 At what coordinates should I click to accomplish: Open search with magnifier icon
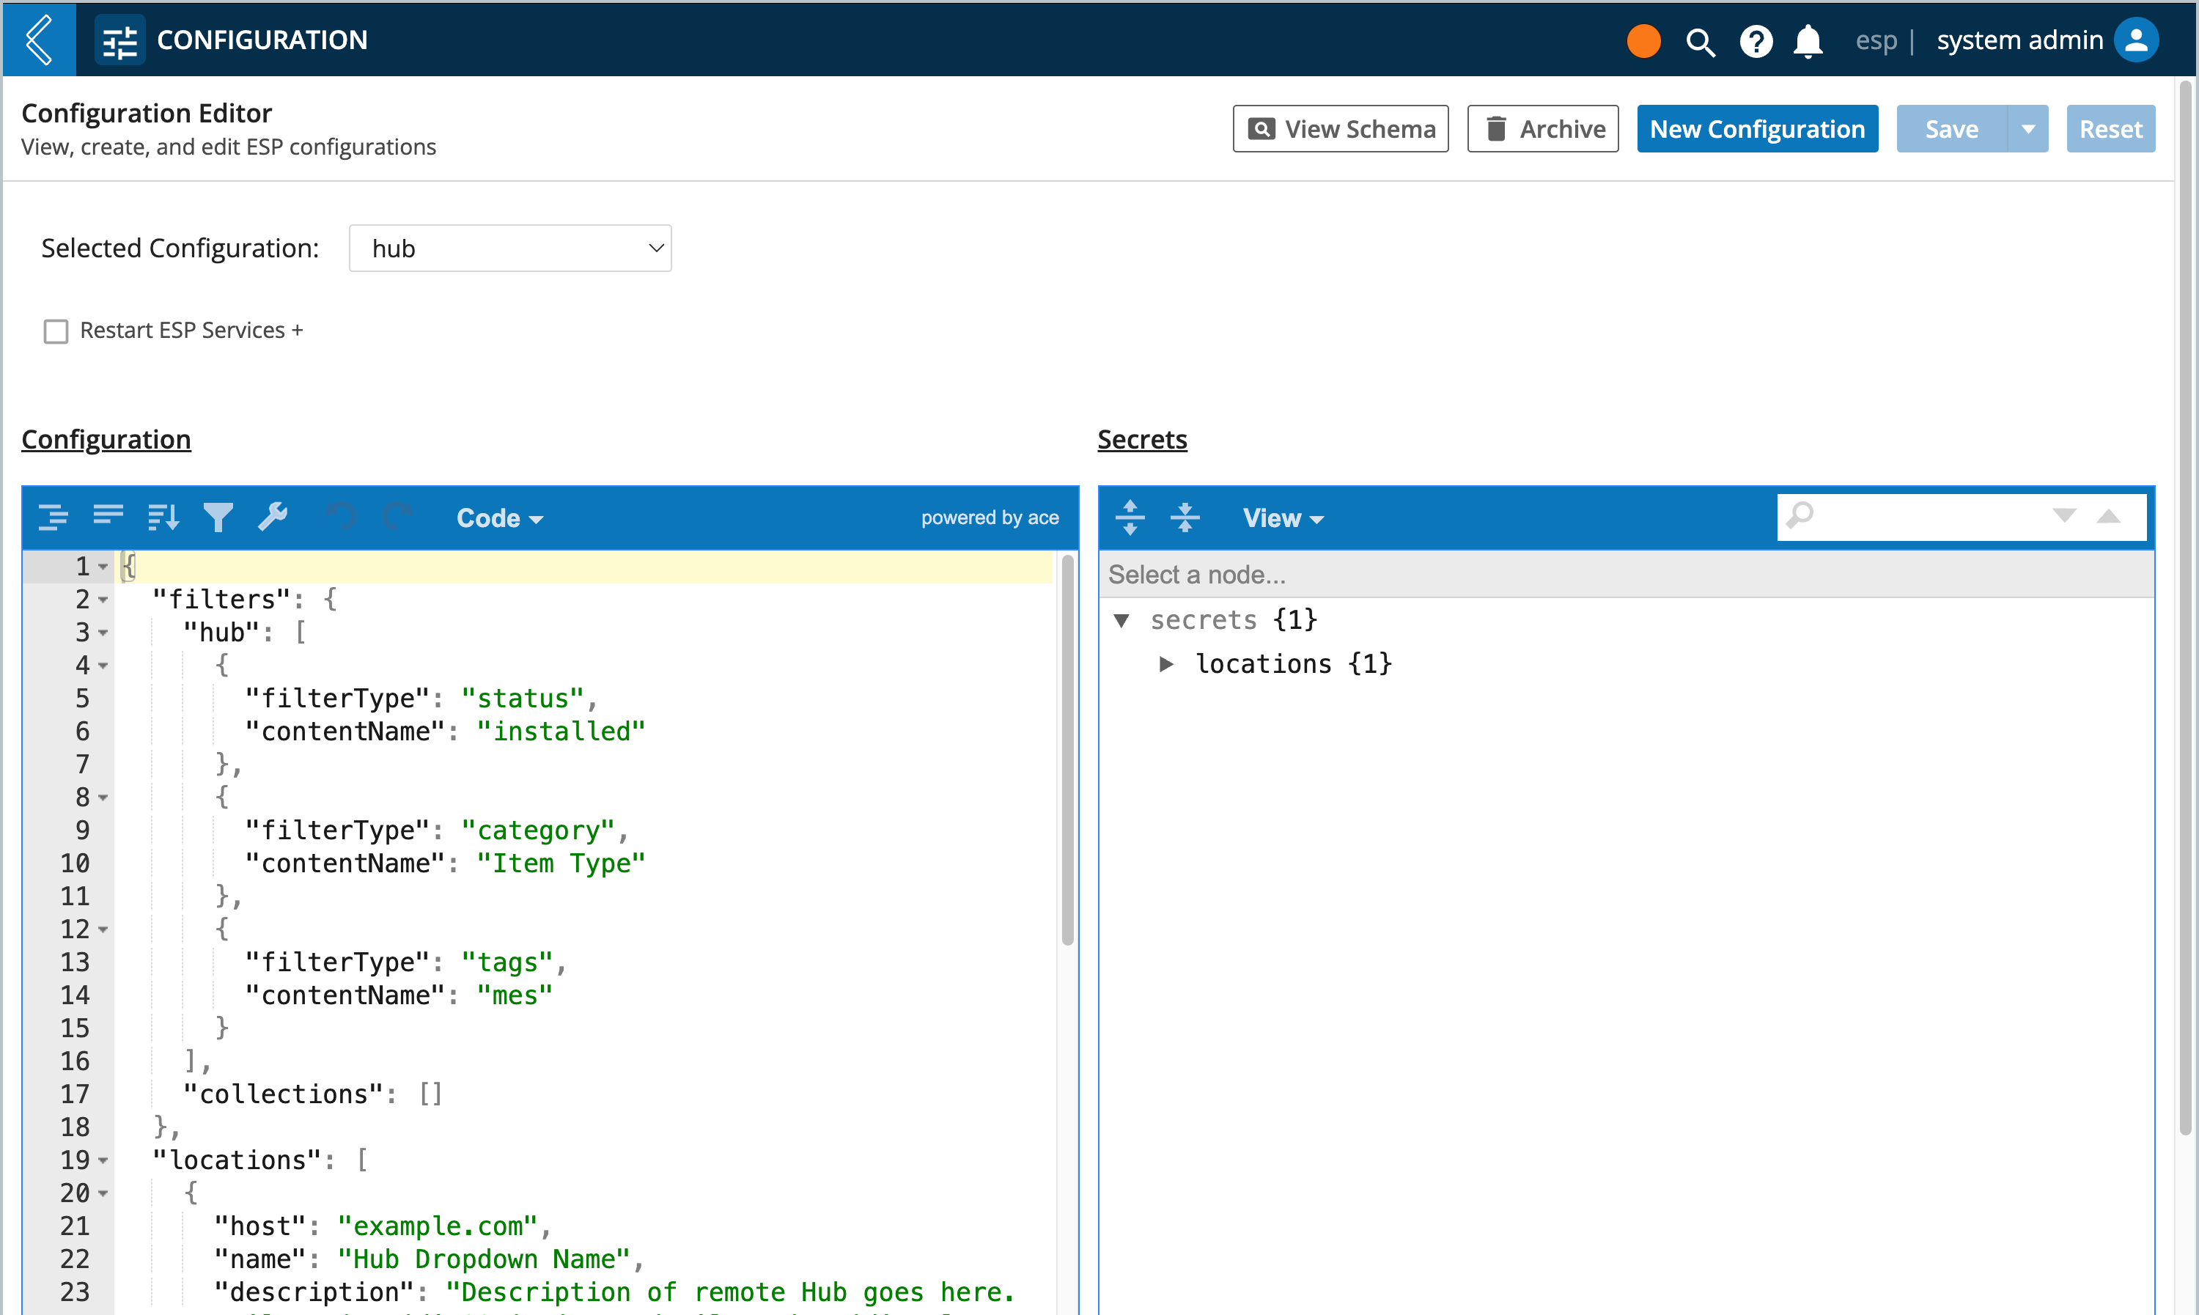1701,41
